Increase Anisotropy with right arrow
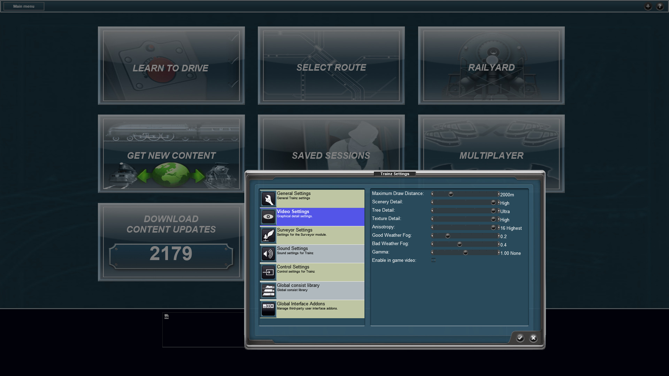The image size is (669, 376). 499,227
